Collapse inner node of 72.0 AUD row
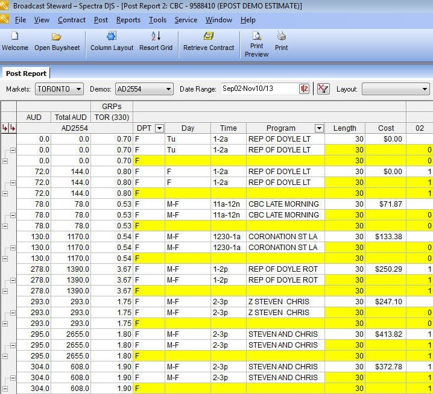Viewport: 433px width, 394px height. [13, 183]
